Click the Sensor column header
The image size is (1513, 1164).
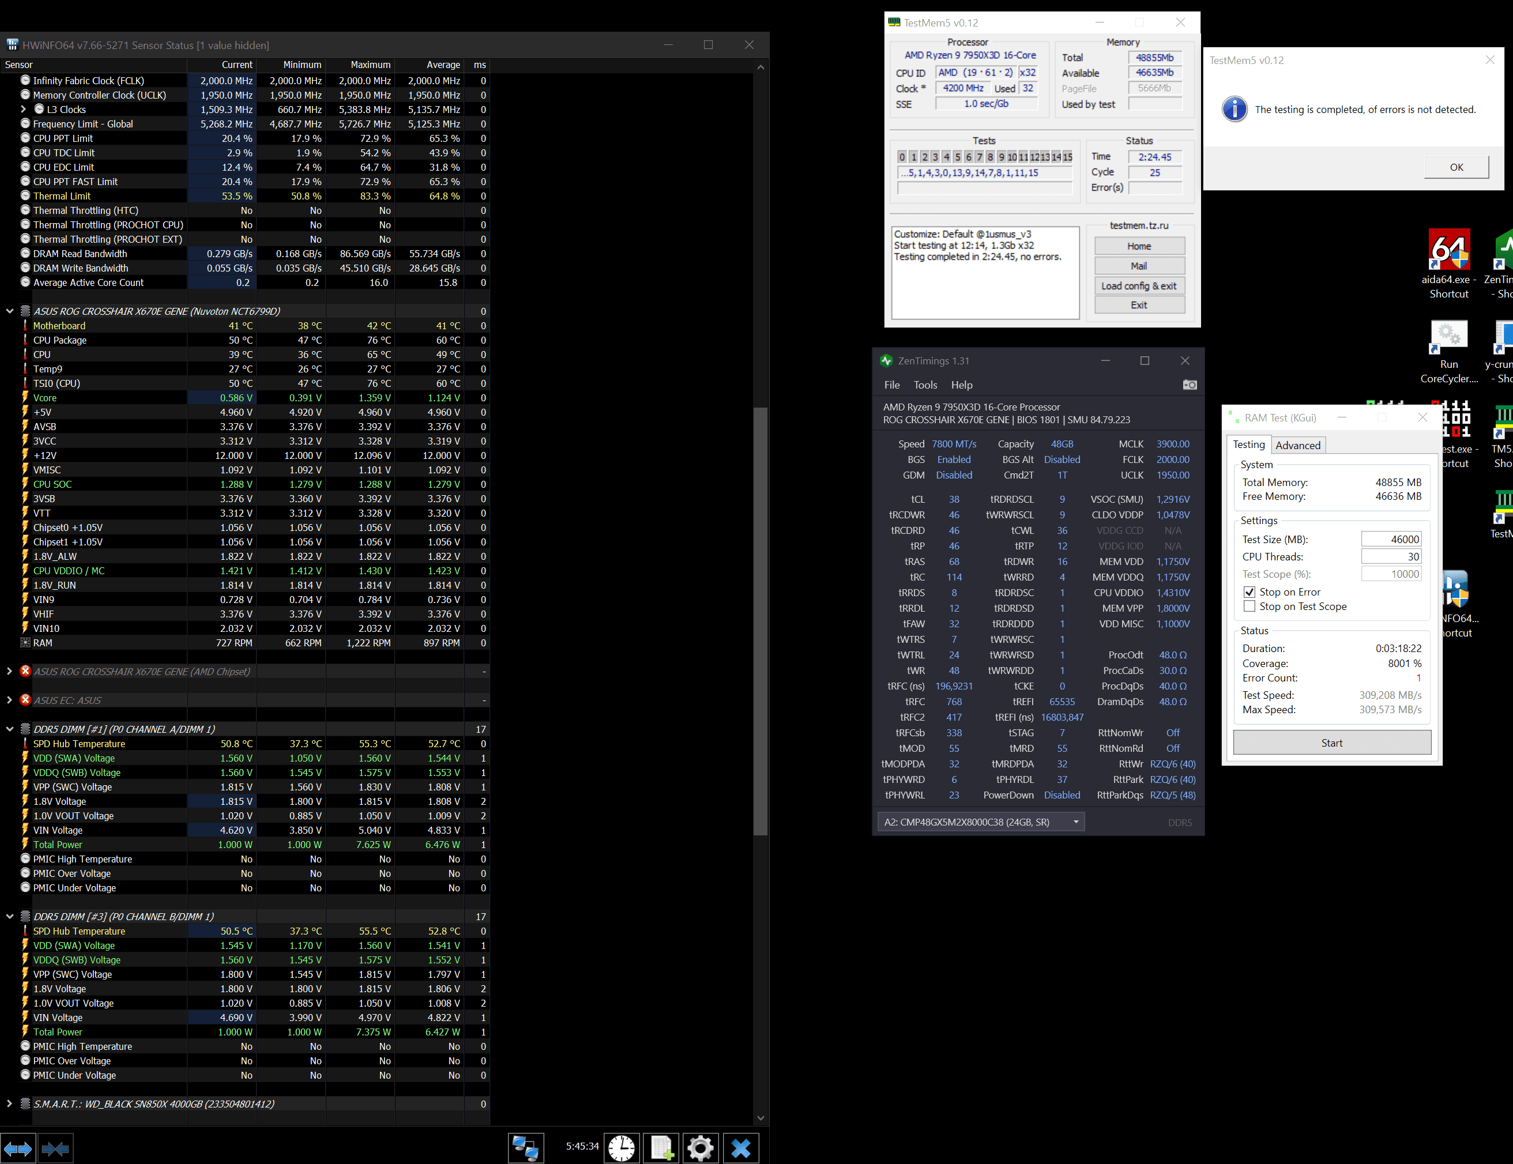pyautogui.click(x=93, y=65)
